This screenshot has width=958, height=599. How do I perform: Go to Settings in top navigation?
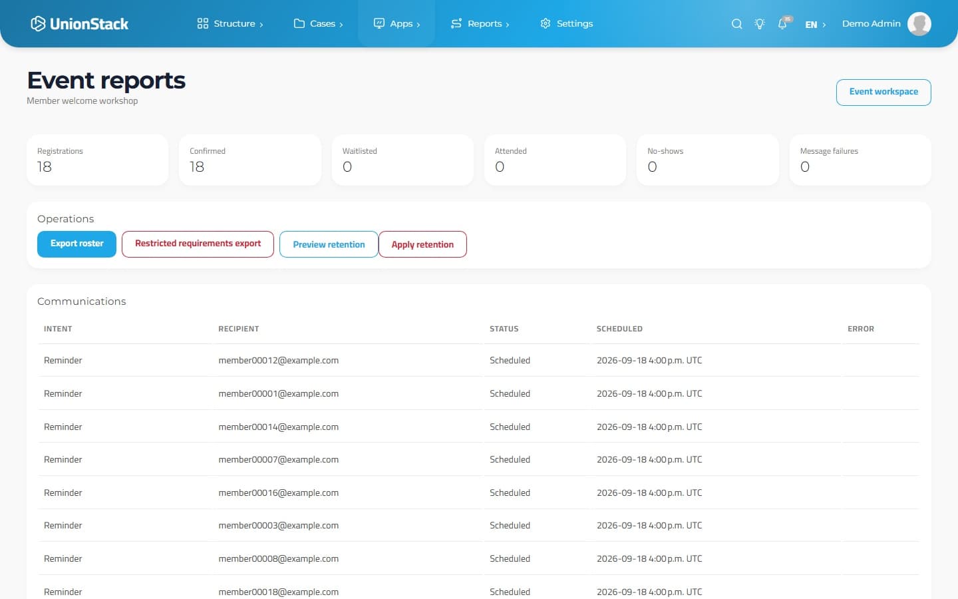coord(566,23)
